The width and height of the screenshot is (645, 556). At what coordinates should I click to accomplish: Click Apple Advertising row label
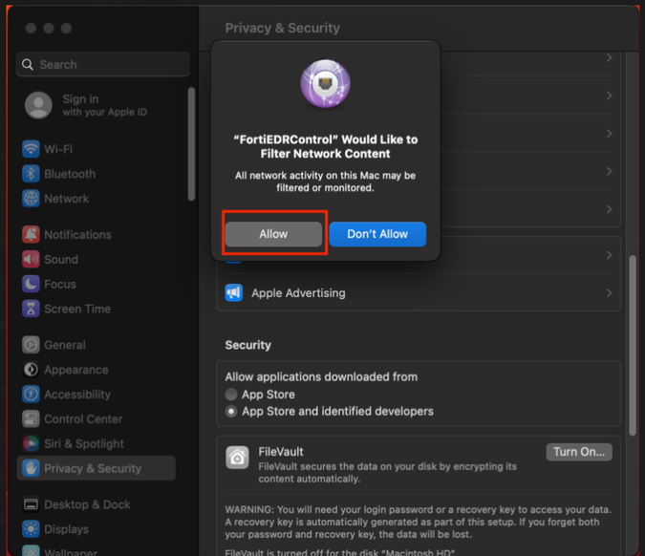tap(299, 292)
